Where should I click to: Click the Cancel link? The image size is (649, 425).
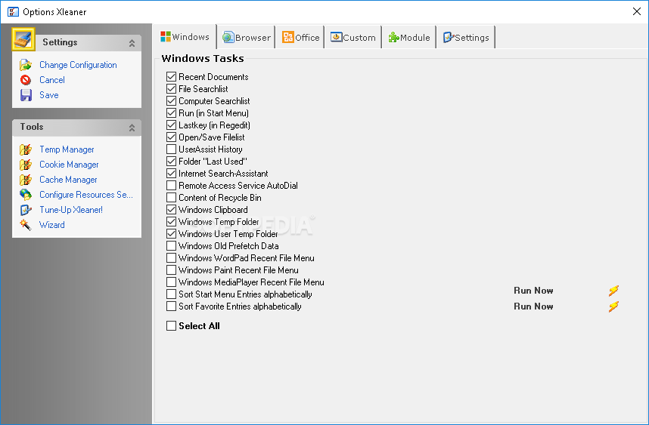(51, 80)
